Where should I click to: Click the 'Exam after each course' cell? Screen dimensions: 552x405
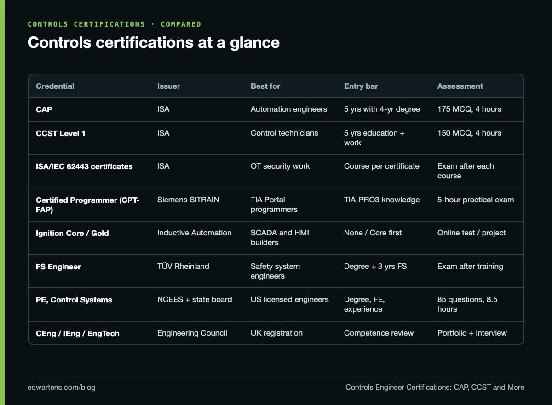pyautogui.click(x=466, y=171)
